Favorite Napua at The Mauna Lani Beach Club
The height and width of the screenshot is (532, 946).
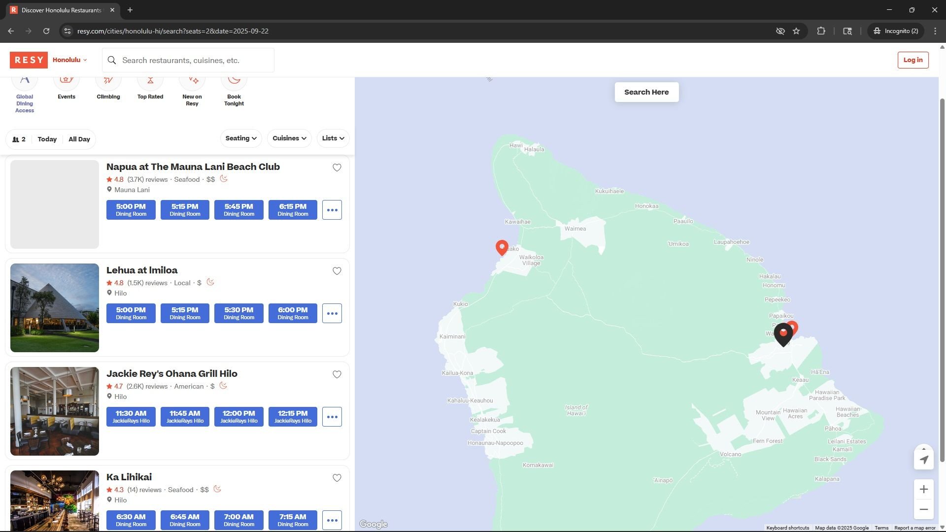337,167
